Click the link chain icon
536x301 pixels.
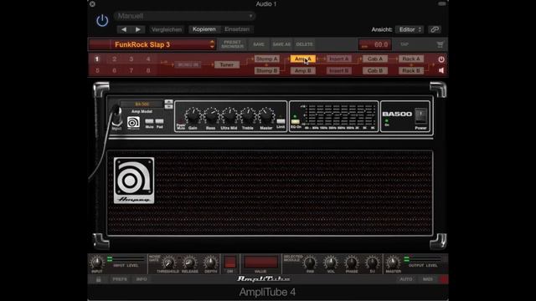(x=435, y=30)
